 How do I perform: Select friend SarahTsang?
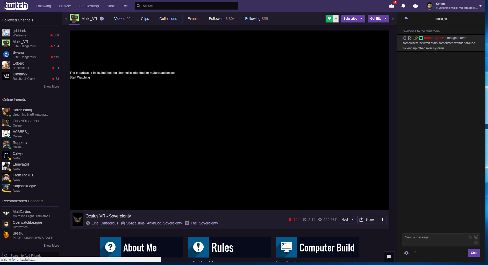(x=31, y=112)
